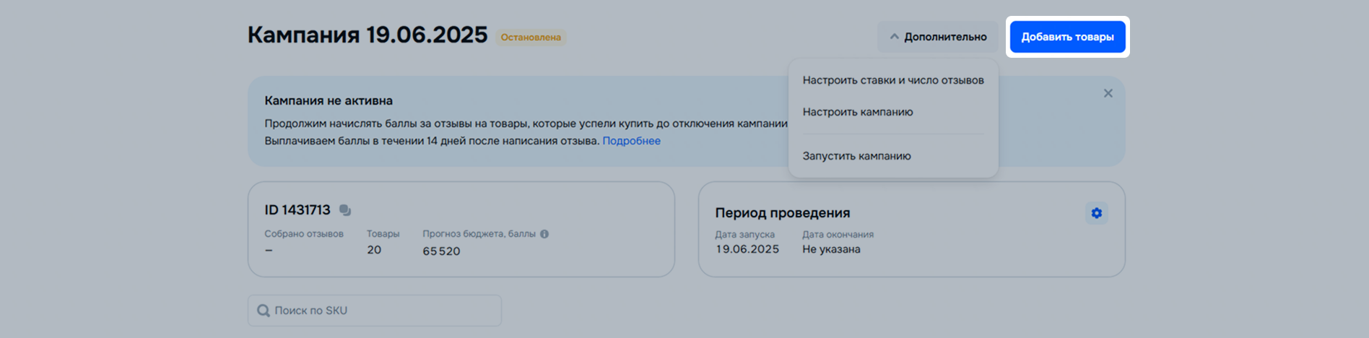
Task: Click the magnifier icon in SKU search
Action: tap(264, 311)
